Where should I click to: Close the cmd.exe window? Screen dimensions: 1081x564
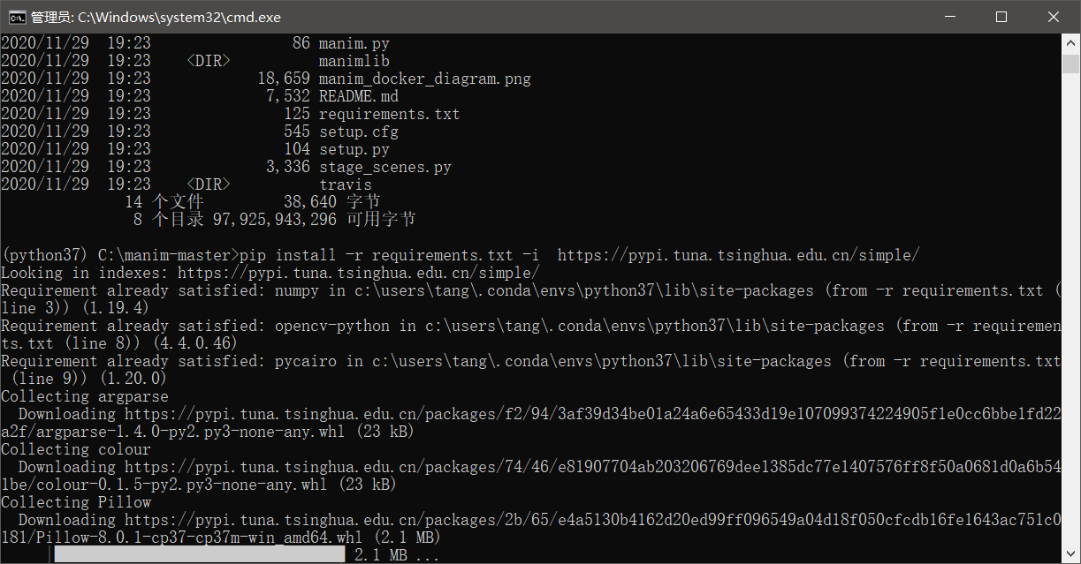point(1054,17)
